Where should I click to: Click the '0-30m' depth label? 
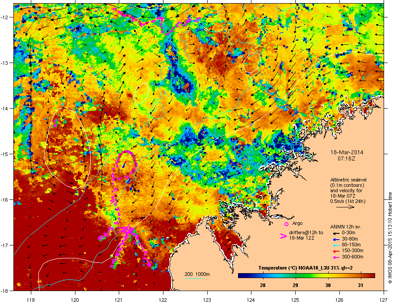click(349, 233)
